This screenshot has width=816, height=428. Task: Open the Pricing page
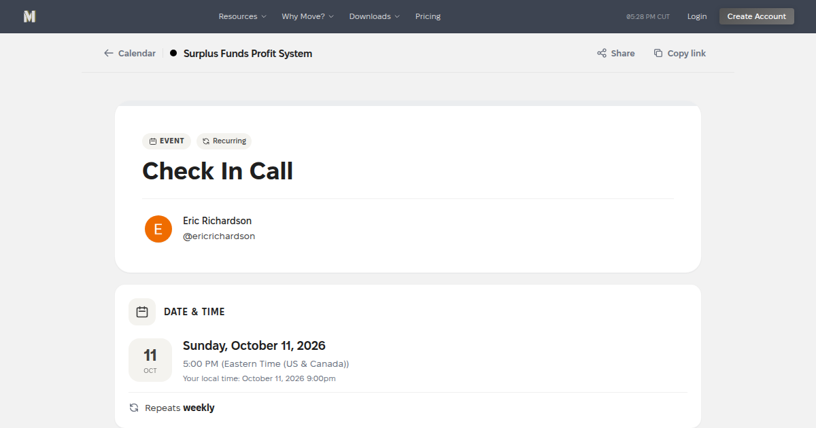pyautogui.click(x=428, y=16)
